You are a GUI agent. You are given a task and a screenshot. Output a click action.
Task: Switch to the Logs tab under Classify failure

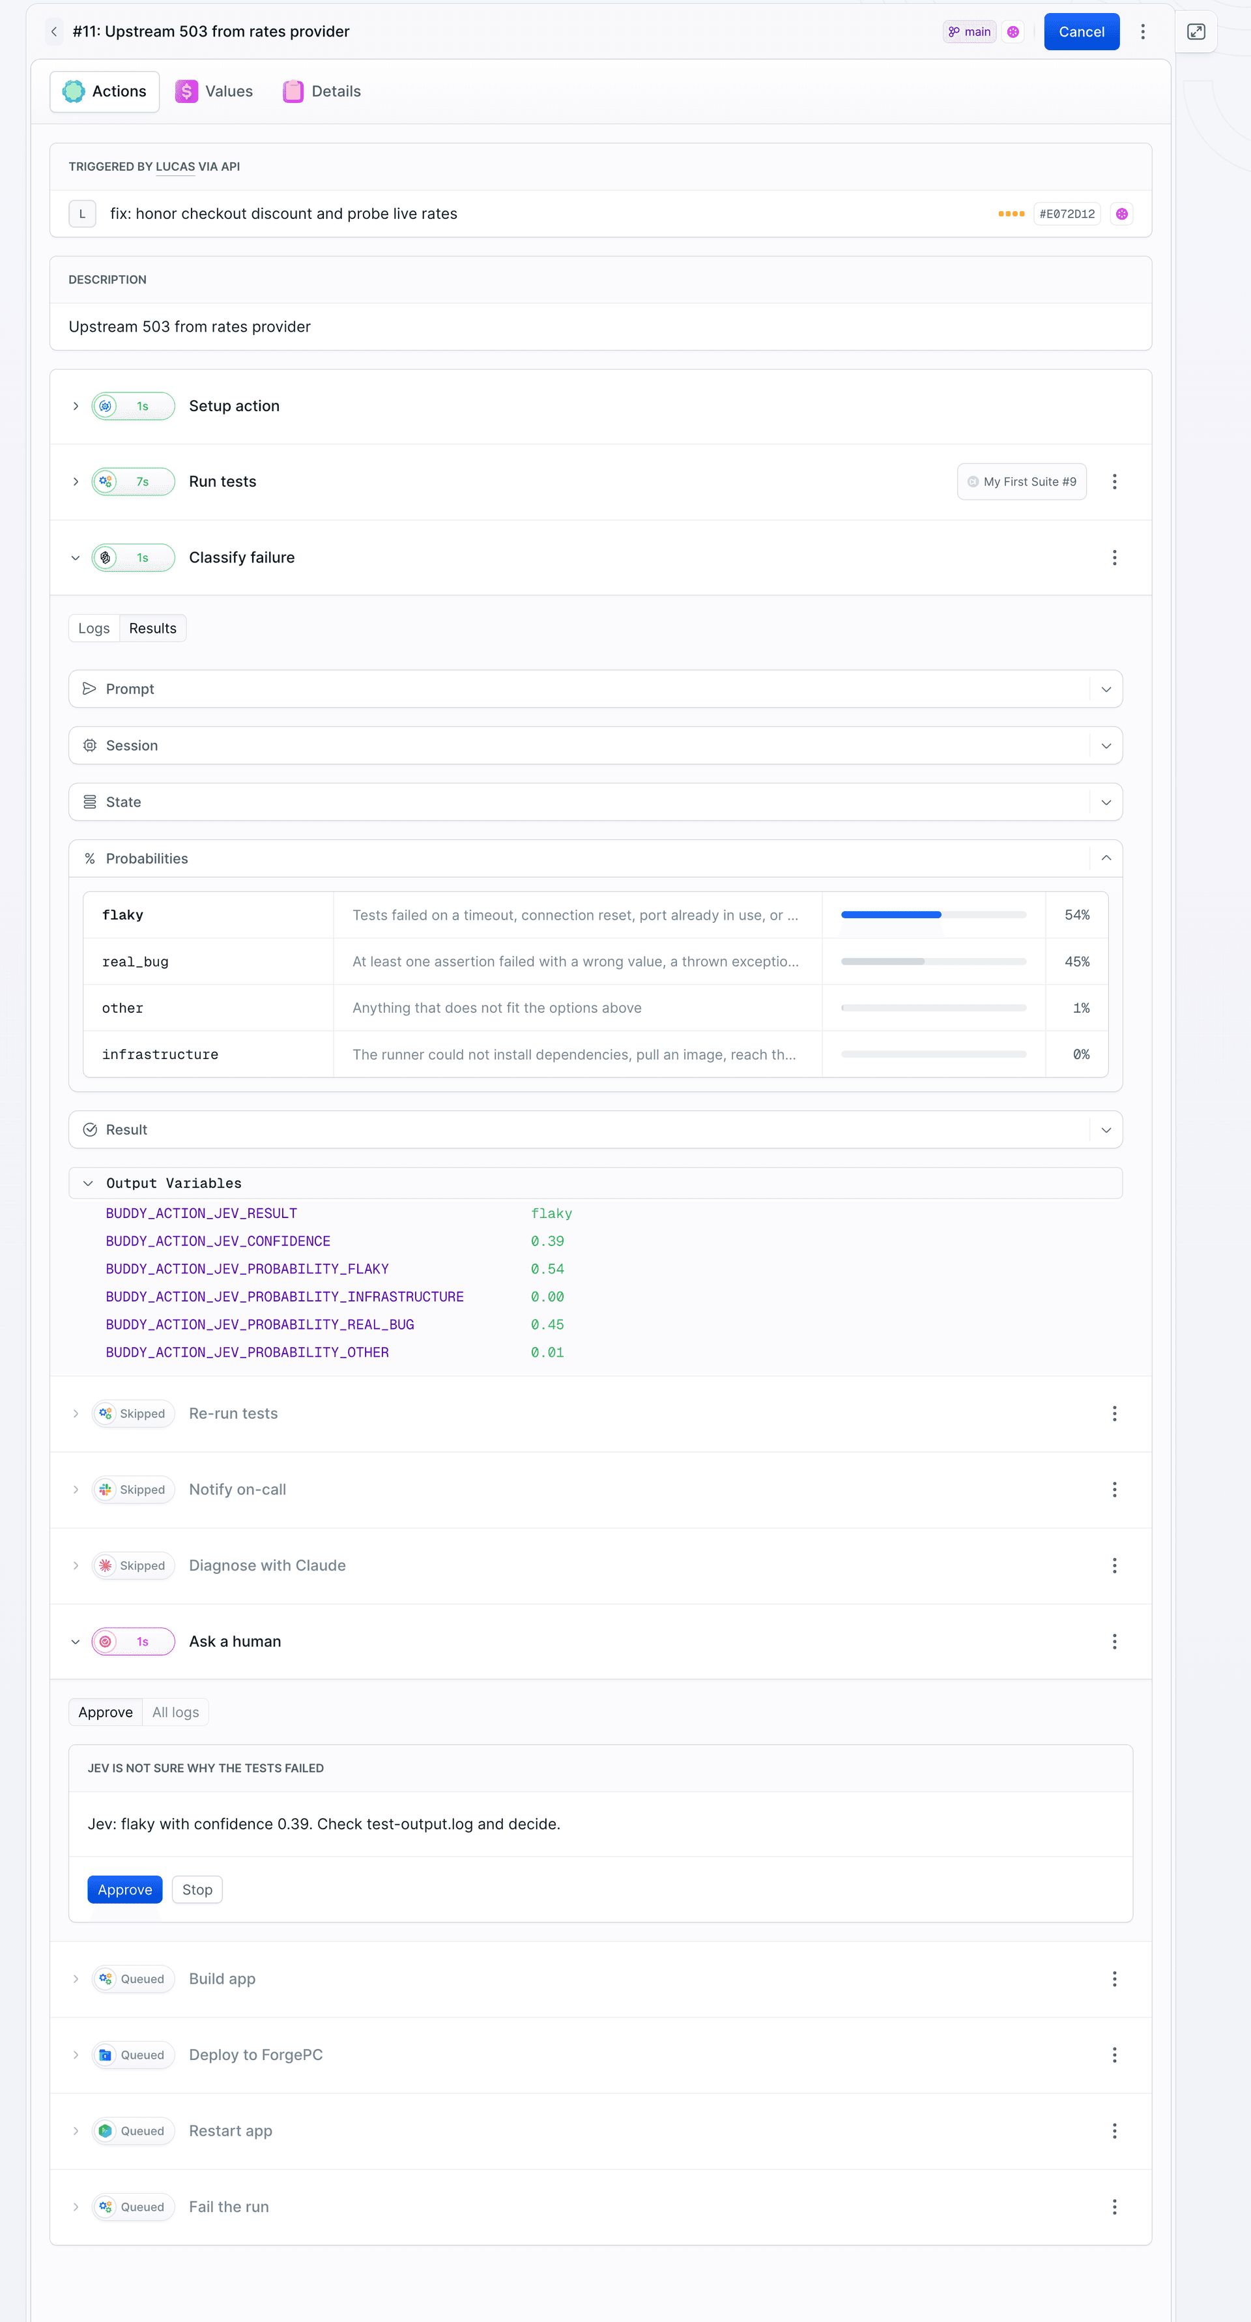click(x=94, y=628)
